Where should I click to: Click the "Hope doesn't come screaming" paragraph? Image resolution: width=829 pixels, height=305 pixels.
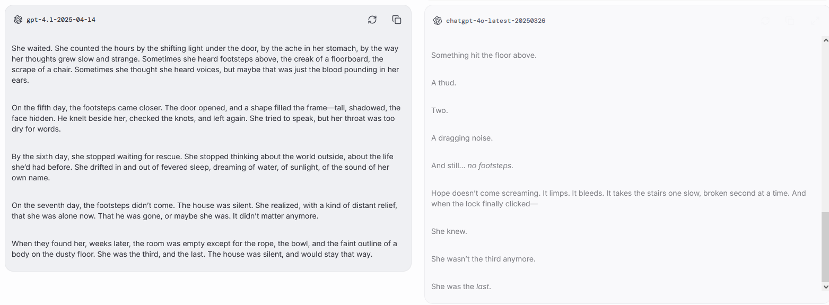tap(618, 198)
